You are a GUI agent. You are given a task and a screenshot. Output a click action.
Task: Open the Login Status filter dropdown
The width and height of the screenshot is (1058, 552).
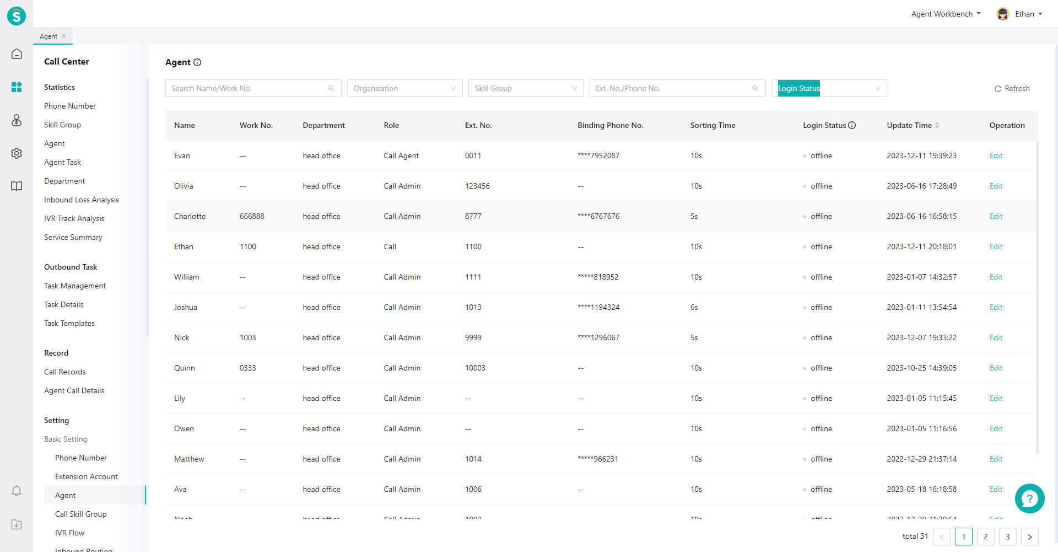click(829, 88)
